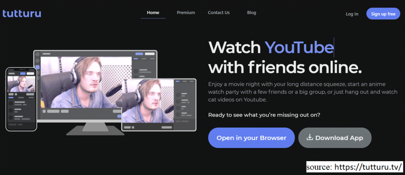
Task: Click 'Ready to see what you're missing out on?' text
Action: pos(264,115)
